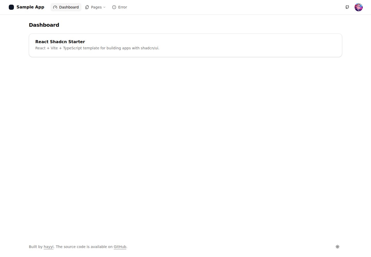Click the stacked pages icon in navbar
The width and height of the screenshot is (371, 257).
click(87, 7)
